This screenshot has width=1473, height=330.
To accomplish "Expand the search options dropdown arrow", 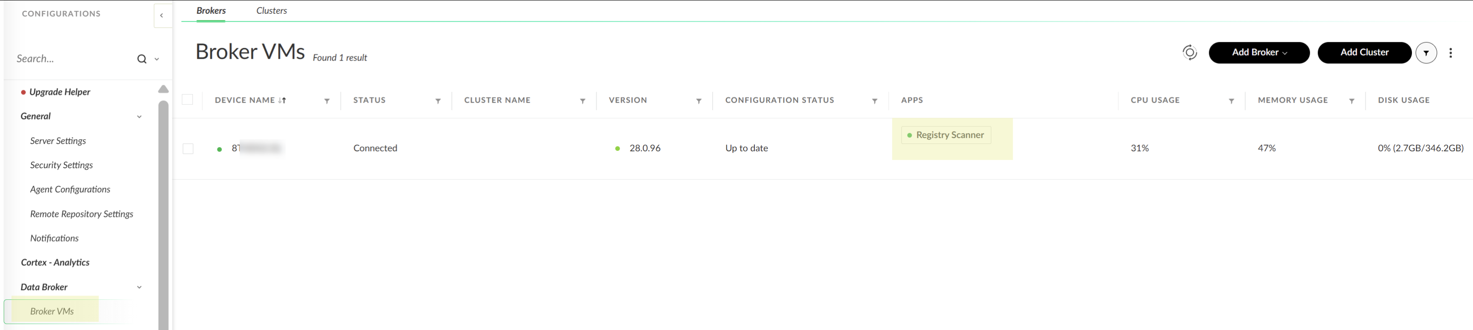I will pos(157,59).
